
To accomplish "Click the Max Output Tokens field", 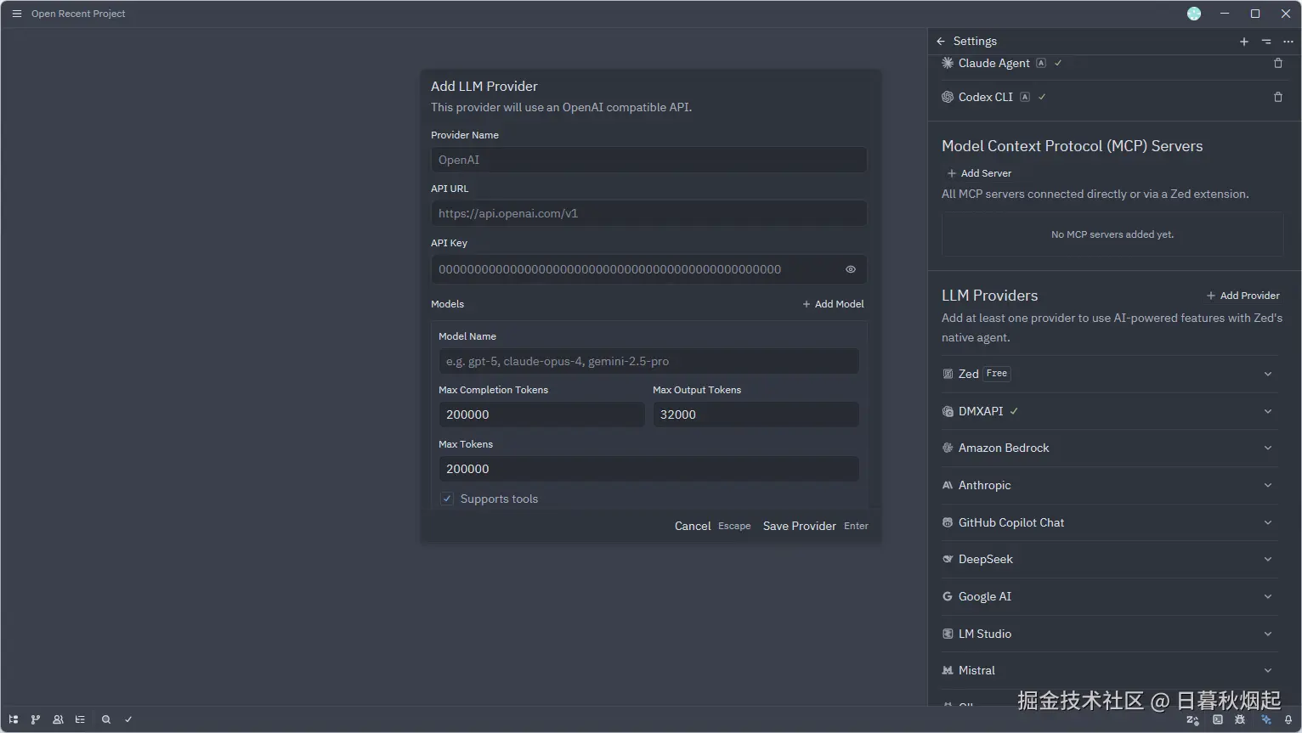I will point(756,414).
